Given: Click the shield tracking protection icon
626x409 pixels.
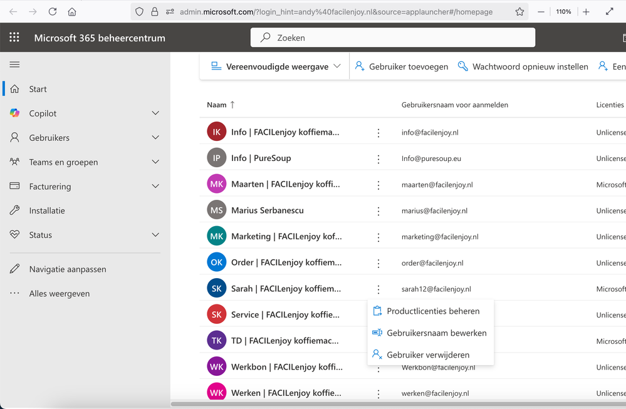Looking at the screenshot, I should pyautogui.click(x=139, y=12).
